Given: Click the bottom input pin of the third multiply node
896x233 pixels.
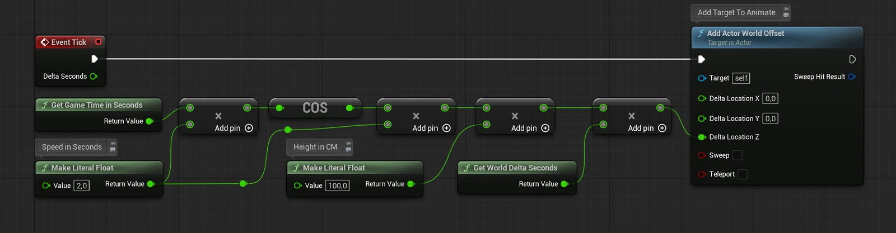Looking at the screenshot, I should tap(487, 125).
